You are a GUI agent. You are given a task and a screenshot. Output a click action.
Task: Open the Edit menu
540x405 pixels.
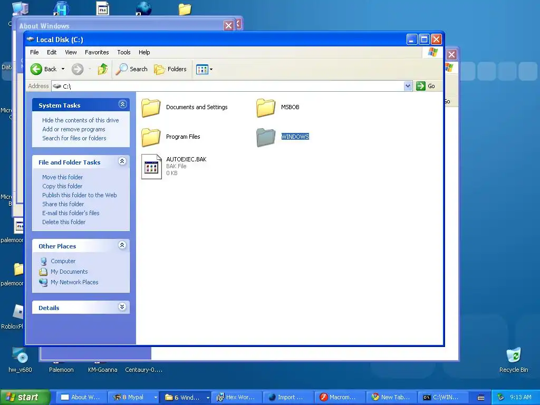pyautogui.click(x=52, y=52)
